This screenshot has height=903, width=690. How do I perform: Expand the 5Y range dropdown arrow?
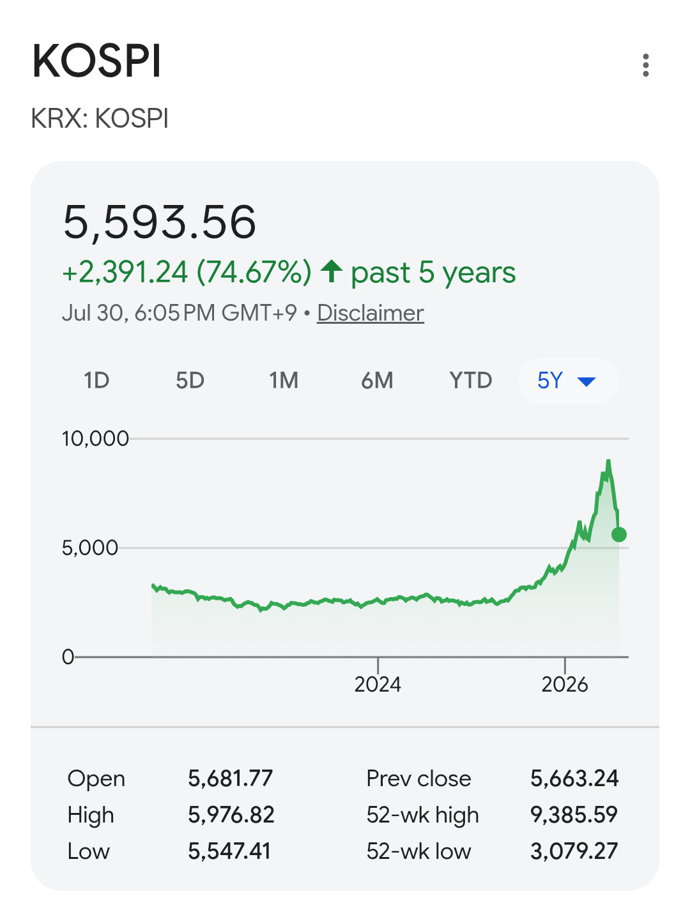click(x=586, y=382)
